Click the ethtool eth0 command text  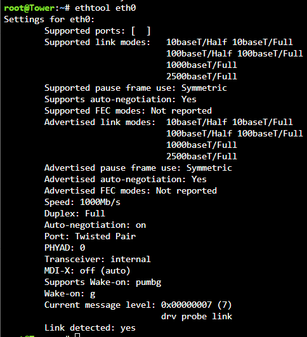point(105,8)
